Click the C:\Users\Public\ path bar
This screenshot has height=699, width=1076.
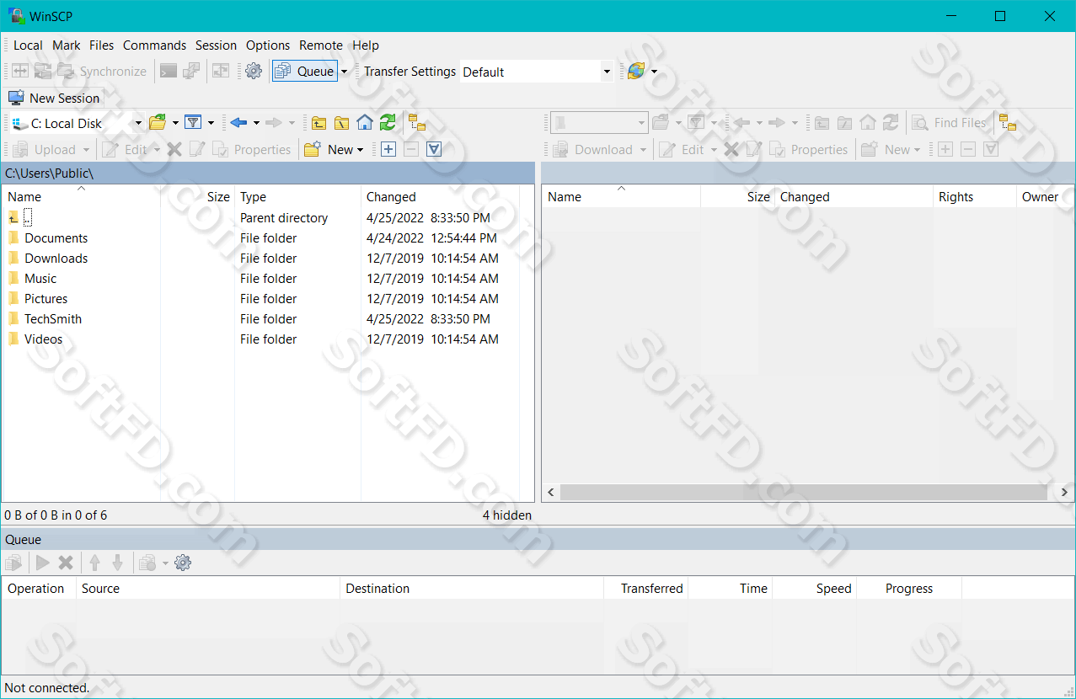click(268, 173)
